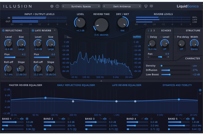Disable Band 1 power button
The width and height of the screenshot is (203, 135).
(x=27, y=119)
